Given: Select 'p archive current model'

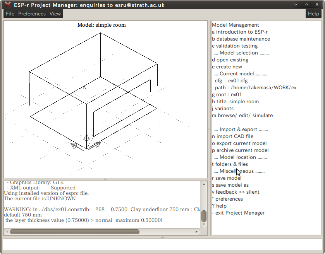Looking at the screenshot, I should 240,150.
